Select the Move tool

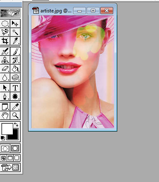click(15, 24)
